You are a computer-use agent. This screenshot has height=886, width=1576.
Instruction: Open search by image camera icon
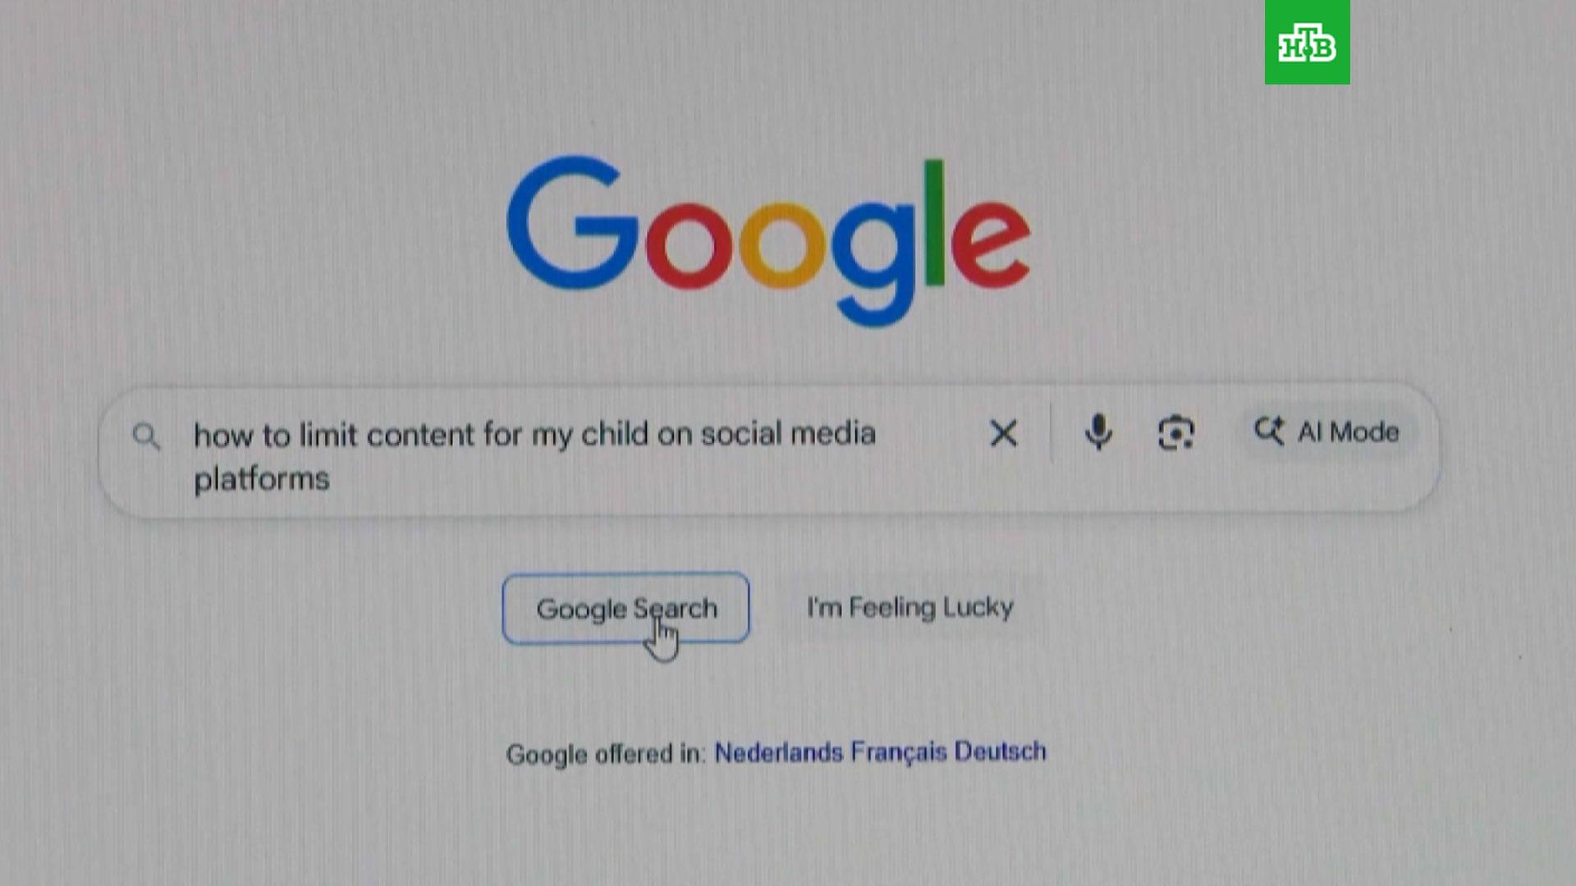[x=1175, y=432]
